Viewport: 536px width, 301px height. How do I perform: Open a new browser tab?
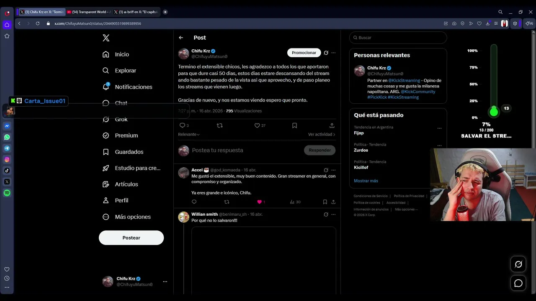pos(165,12)
